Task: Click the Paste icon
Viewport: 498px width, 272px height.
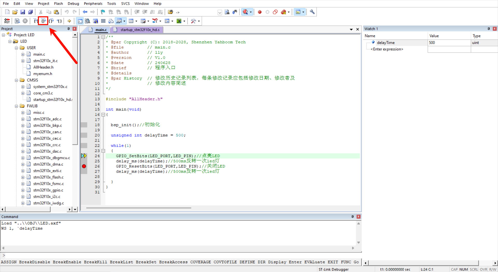Action: click(56, 12)
